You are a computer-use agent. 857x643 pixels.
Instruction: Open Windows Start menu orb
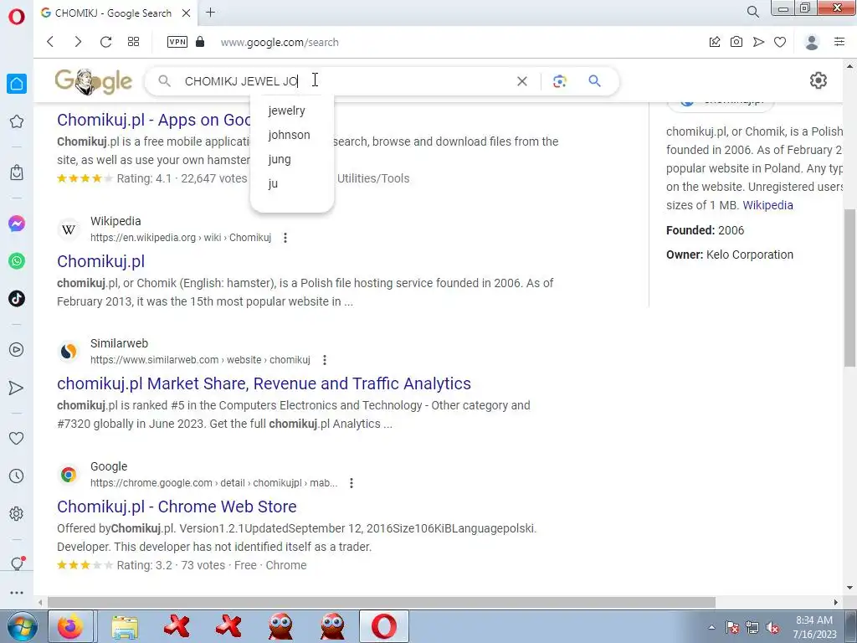pos(22,626)
